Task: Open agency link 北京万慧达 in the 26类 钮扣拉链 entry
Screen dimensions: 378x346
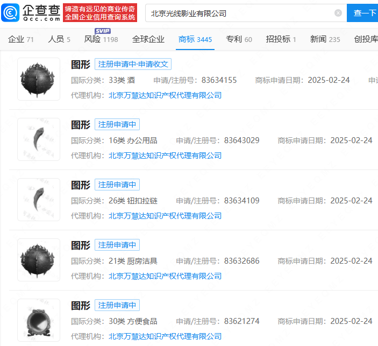Action: pyautogui.click(x=165, y=216)
